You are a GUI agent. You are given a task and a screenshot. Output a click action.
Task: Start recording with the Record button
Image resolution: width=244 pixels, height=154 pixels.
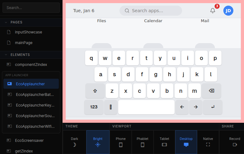coord(235,142)
